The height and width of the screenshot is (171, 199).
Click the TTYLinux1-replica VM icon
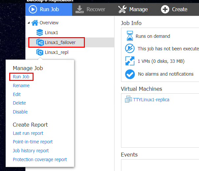(x=128, y=99)
